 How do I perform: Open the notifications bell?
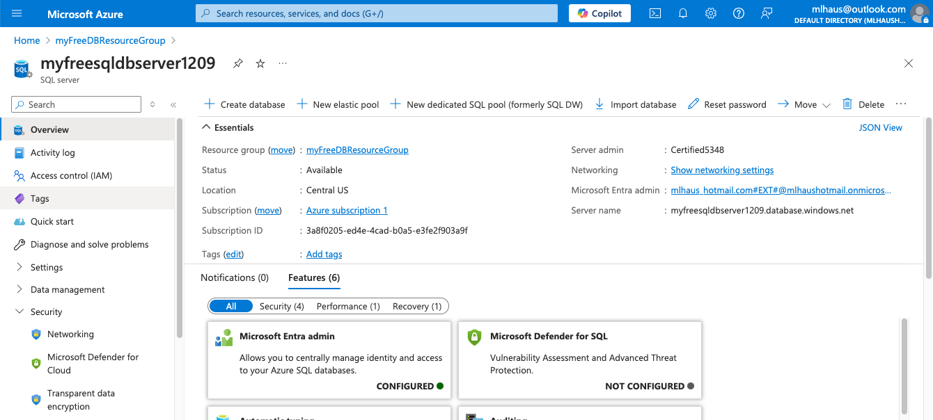click(x=683, y=13)
